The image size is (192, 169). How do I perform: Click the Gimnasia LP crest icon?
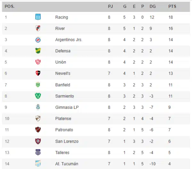click(x=38, y=107)
